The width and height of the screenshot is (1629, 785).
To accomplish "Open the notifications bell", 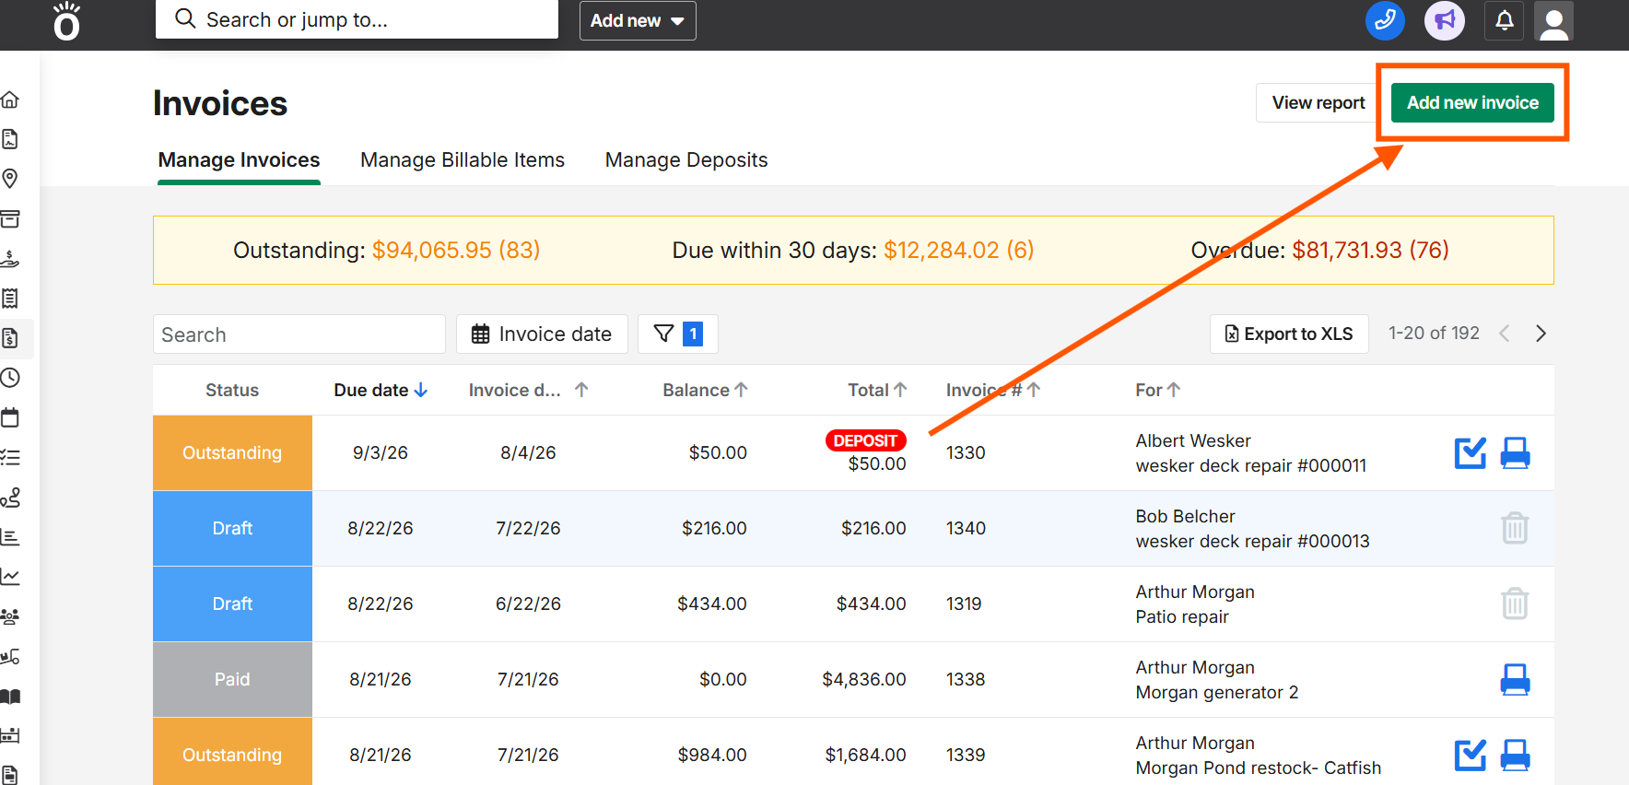I will tap(1505, 20).
